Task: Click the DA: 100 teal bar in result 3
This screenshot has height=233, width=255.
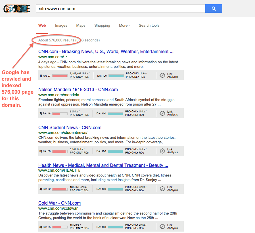Action: 115,152
